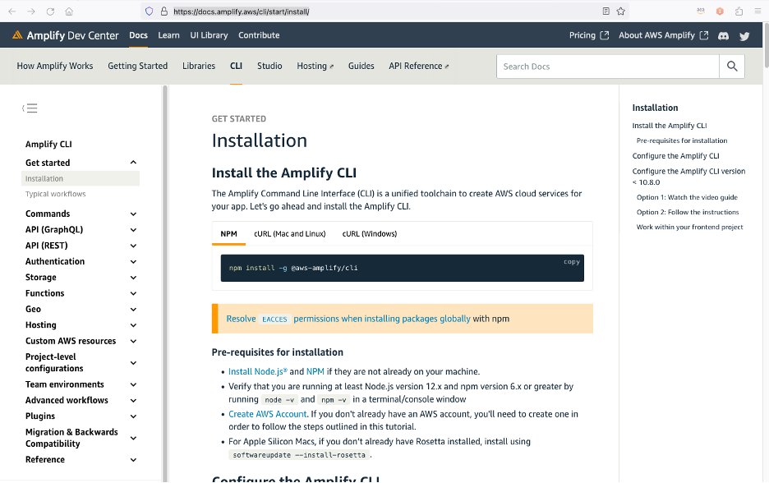Select Learn in the top menu

[168, 35]
